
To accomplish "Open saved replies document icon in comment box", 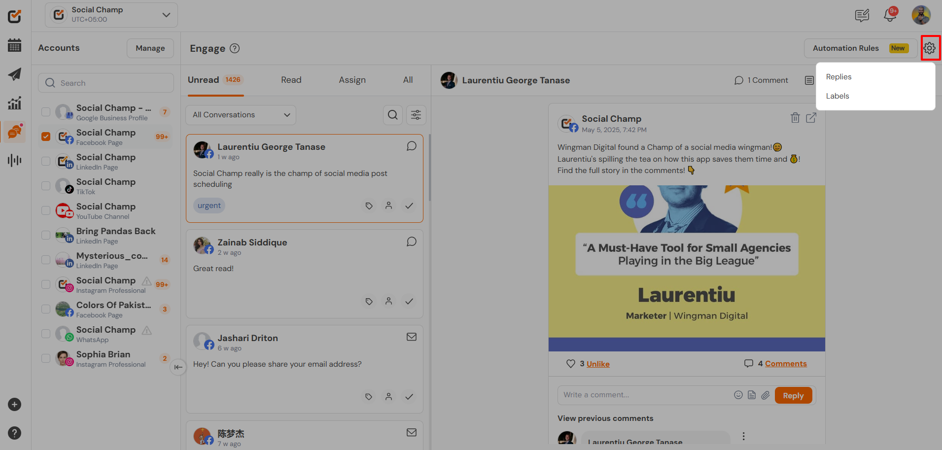I will tap(752, 395).
